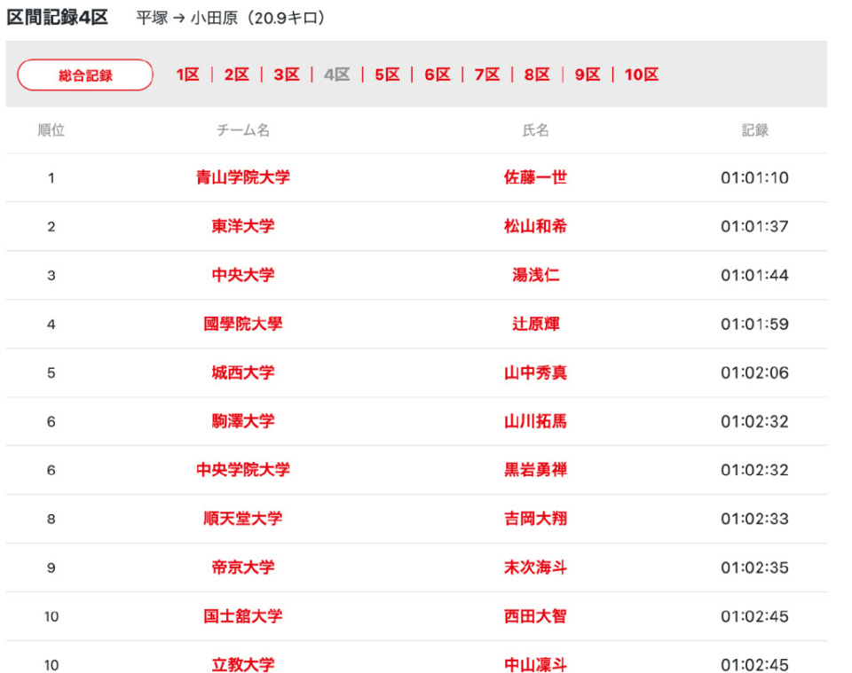Click the 記録 column header

[754, 130]
